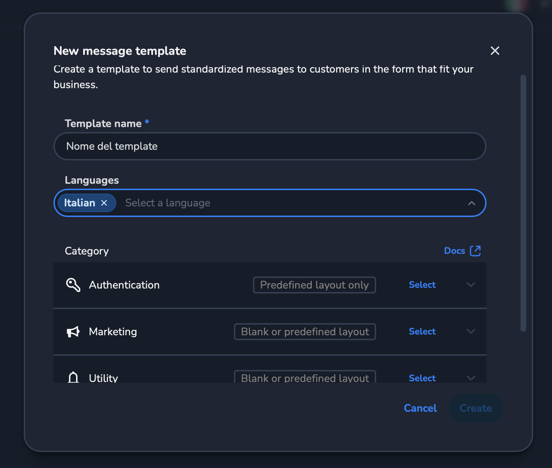Click the dialog's vertical scrollbar
552x468 pixels.
523,203
